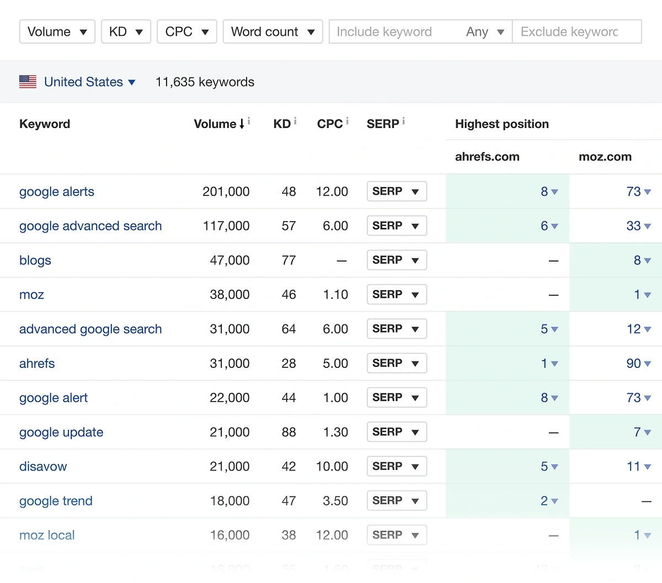Open the CPC filter dropdown

[187, 31]
